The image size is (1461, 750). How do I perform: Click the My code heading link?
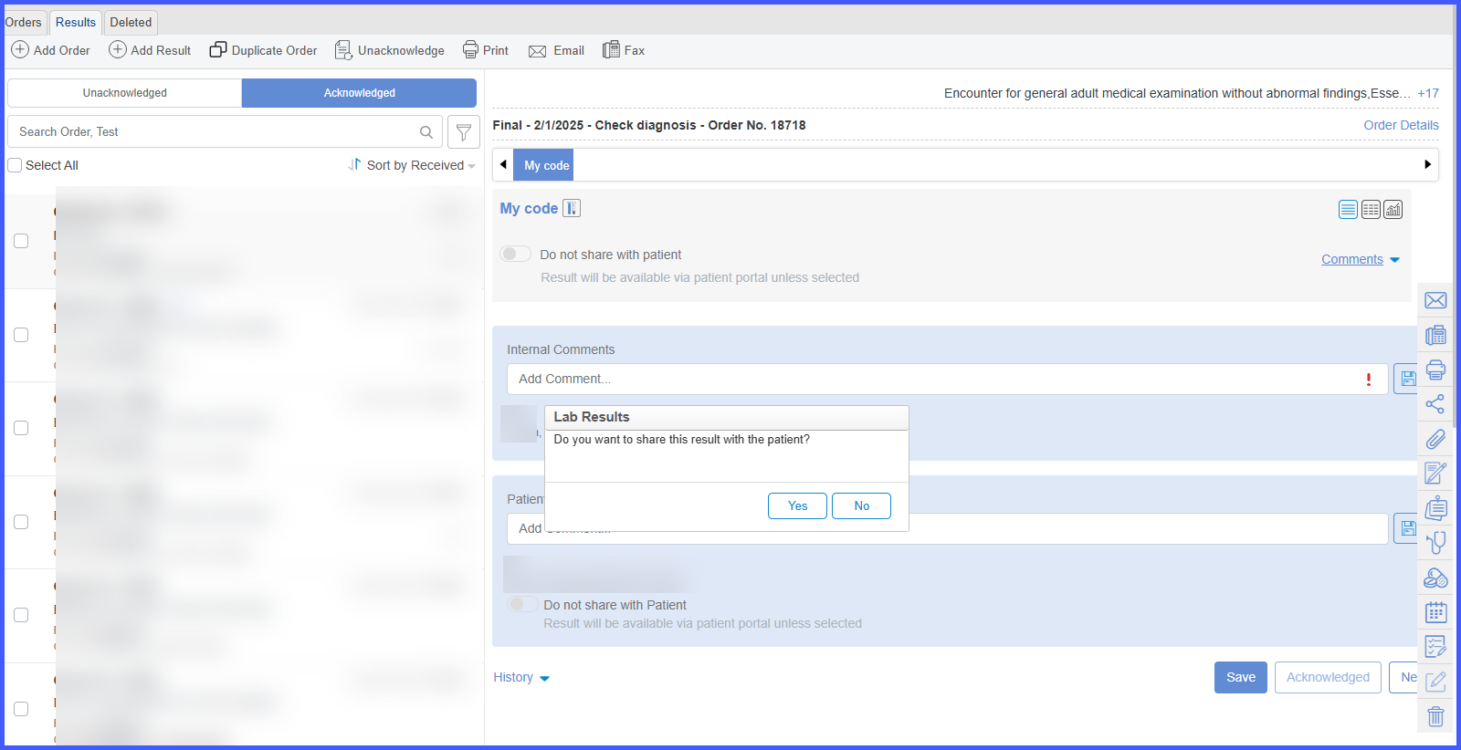pyautogui.click(x=529, y=208)
